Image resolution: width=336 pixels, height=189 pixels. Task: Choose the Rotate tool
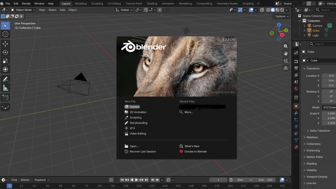coord(5,52)
